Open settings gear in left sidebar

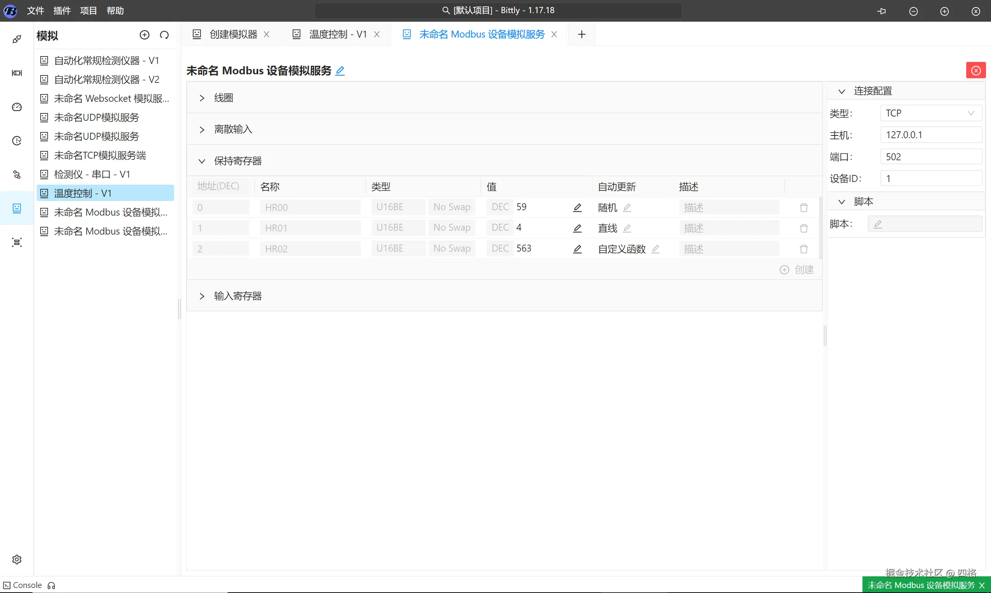coord(17,559)
